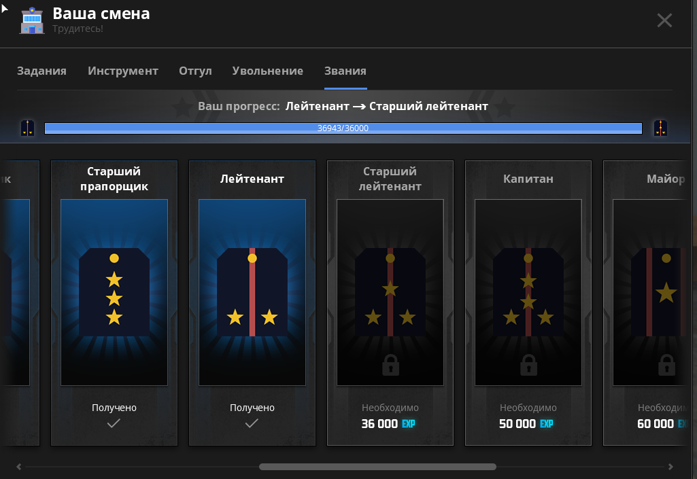Click the checkmark under Лейтенант card
This screenshot has height=479, width=697.
point(252,423)
